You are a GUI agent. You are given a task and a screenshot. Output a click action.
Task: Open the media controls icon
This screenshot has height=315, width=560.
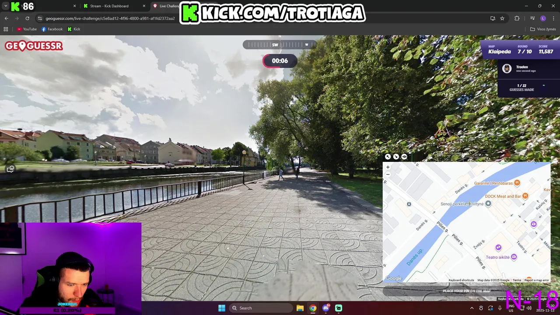tap(532, 18)
